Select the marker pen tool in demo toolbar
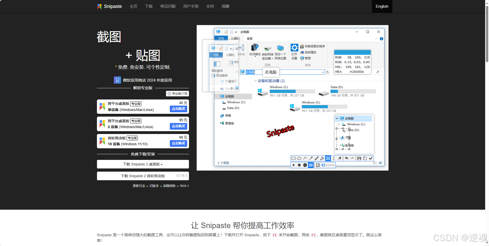Screen dimensions: 489x246 322,158
